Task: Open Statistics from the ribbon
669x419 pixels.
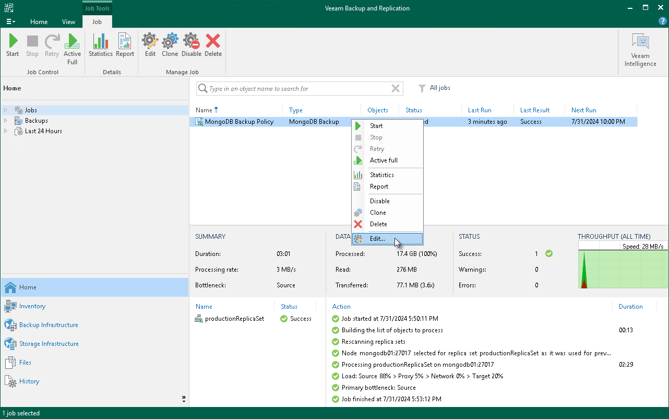Action: pyautogui.click(x=100, y=45)
